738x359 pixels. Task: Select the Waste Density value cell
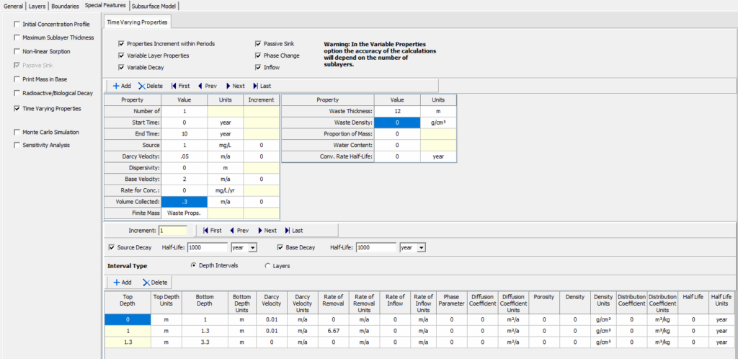(x=397, y=123)
